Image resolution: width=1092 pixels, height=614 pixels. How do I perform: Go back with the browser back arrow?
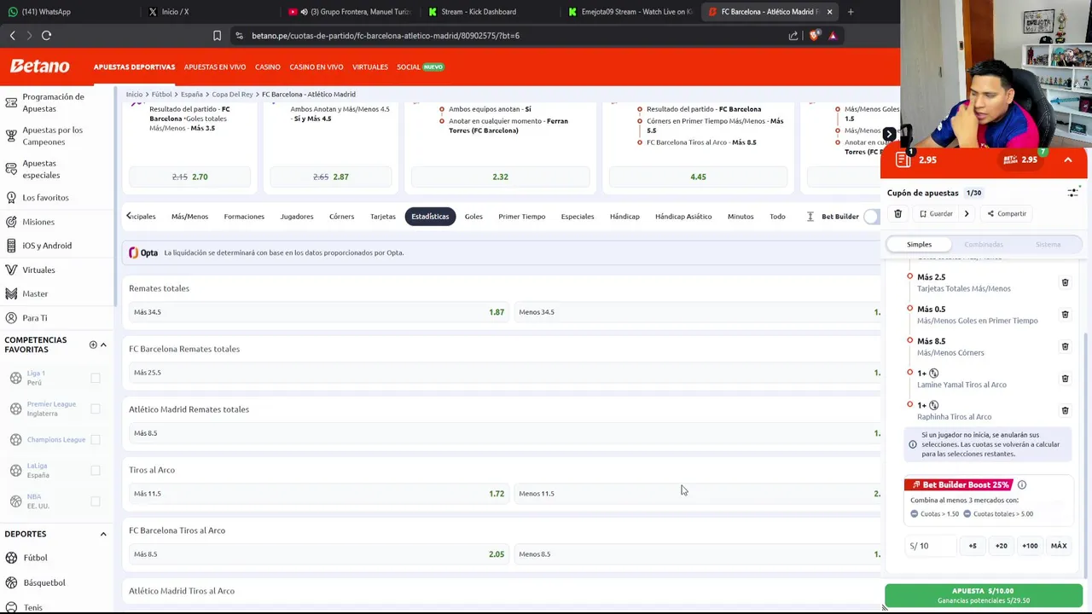tap(13, 36)
